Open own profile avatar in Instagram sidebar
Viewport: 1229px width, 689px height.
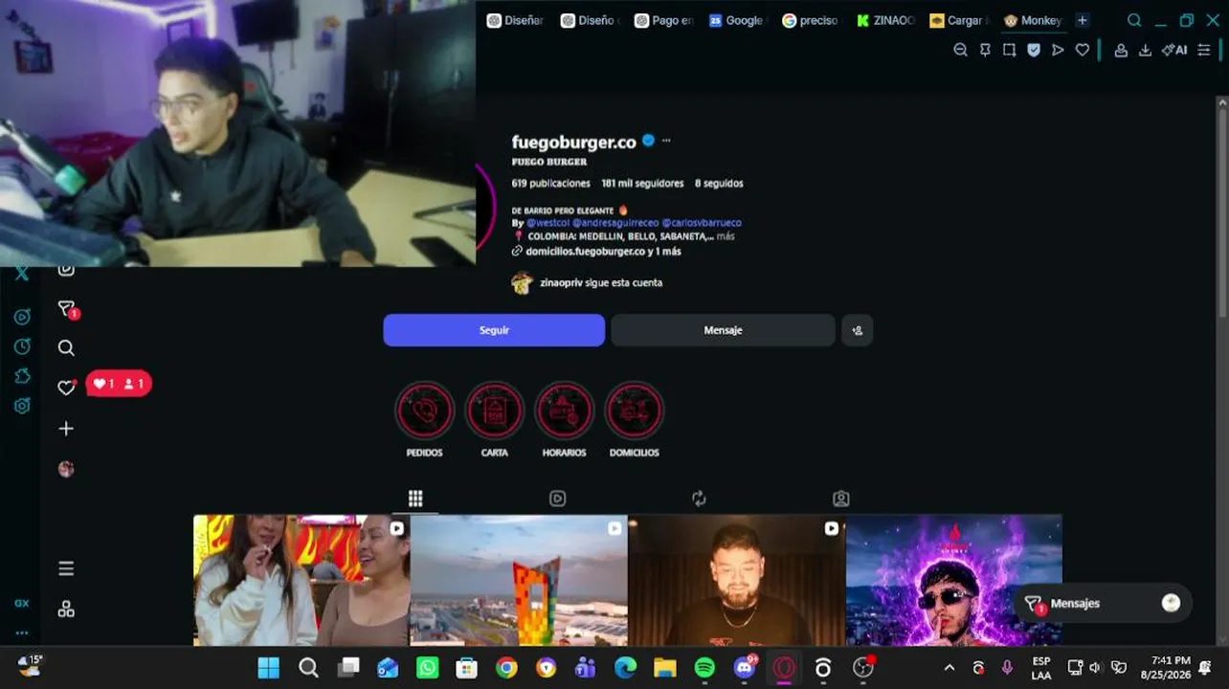[66, 469]
